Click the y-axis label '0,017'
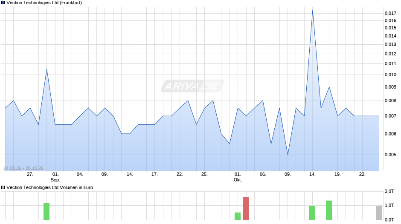401x224 pixels. 390,13
